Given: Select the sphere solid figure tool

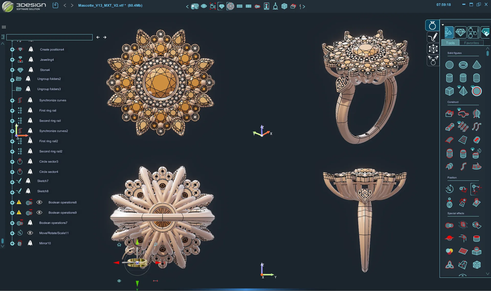Looking at the screenshot, I should click(449, 65).
